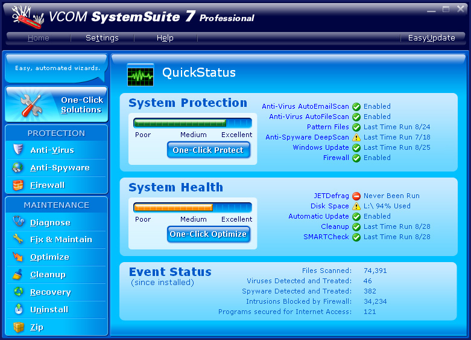Open the Help menu
Viewport: 471px width, 340px height.
165,38
